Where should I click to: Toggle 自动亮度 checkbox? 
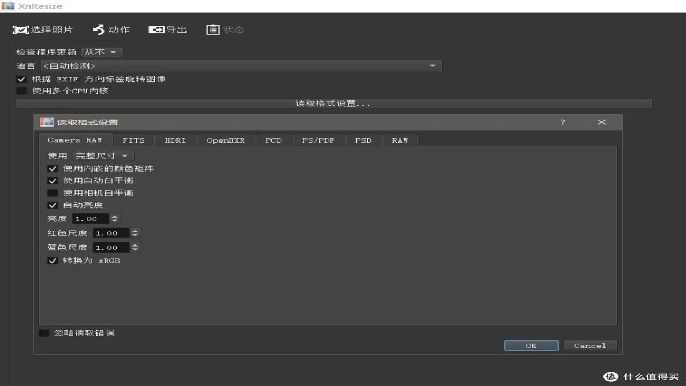(x=53, y=205)
